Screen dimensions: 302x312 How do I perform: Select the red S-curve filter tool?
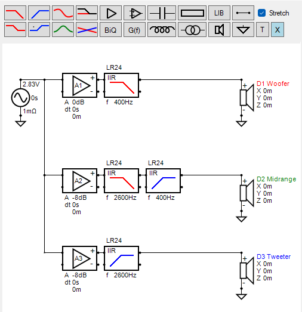63,13
